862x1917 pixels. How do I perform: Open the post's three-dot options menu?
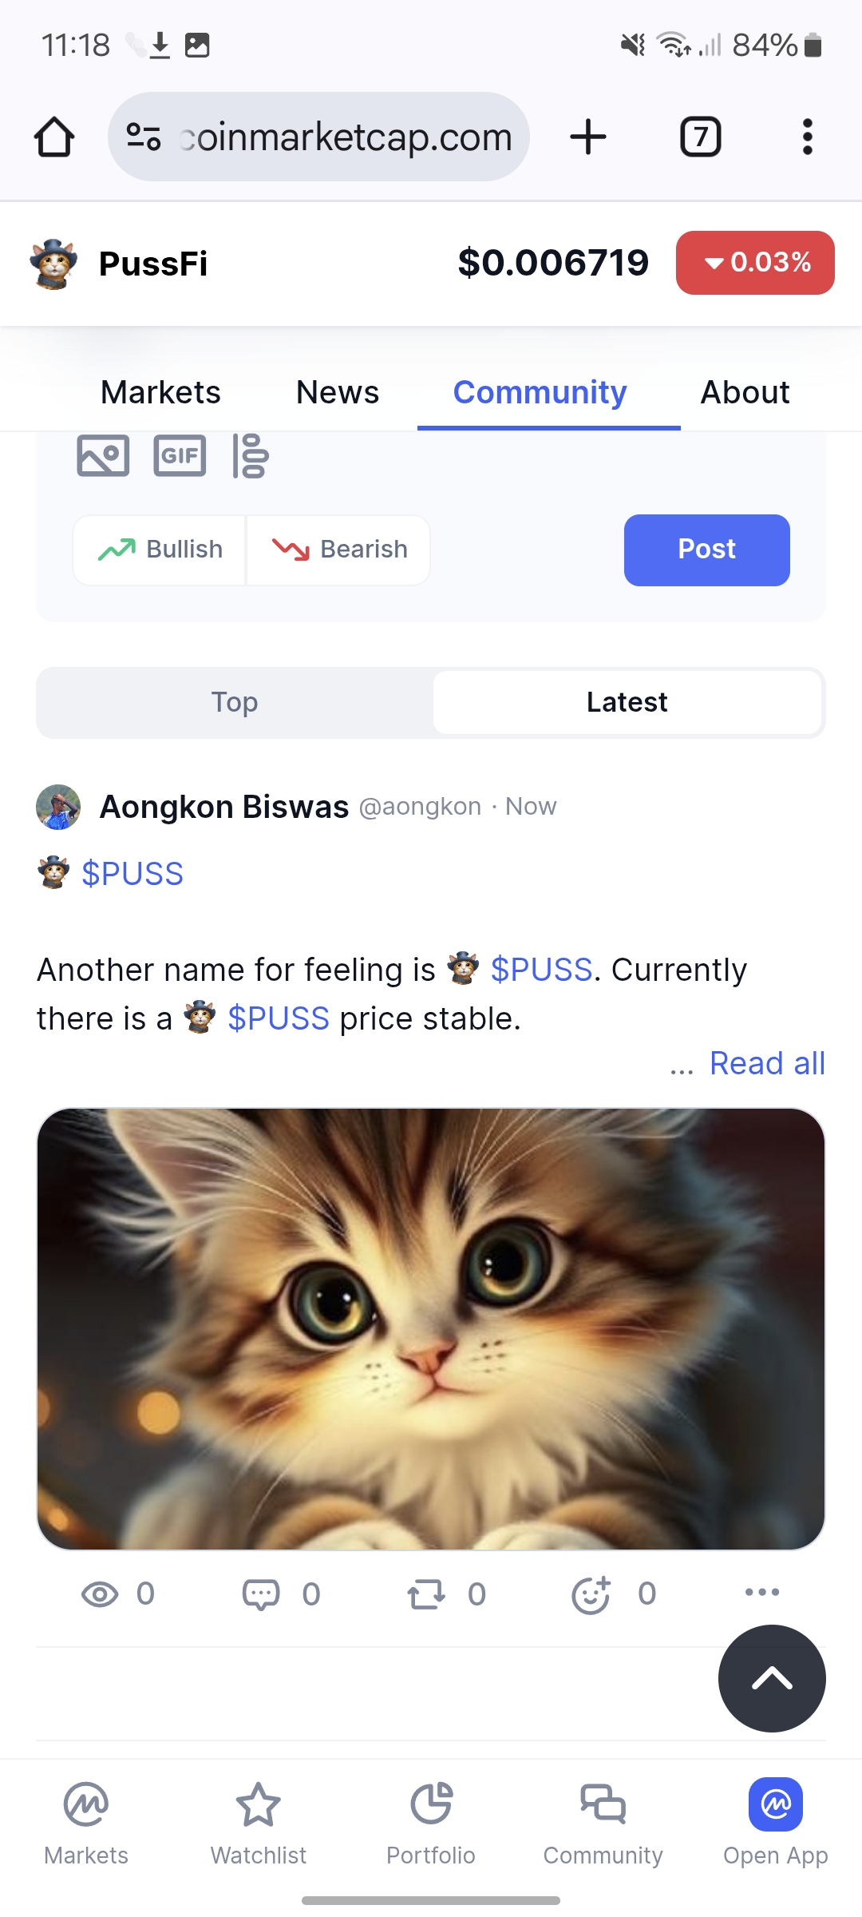762,1592
